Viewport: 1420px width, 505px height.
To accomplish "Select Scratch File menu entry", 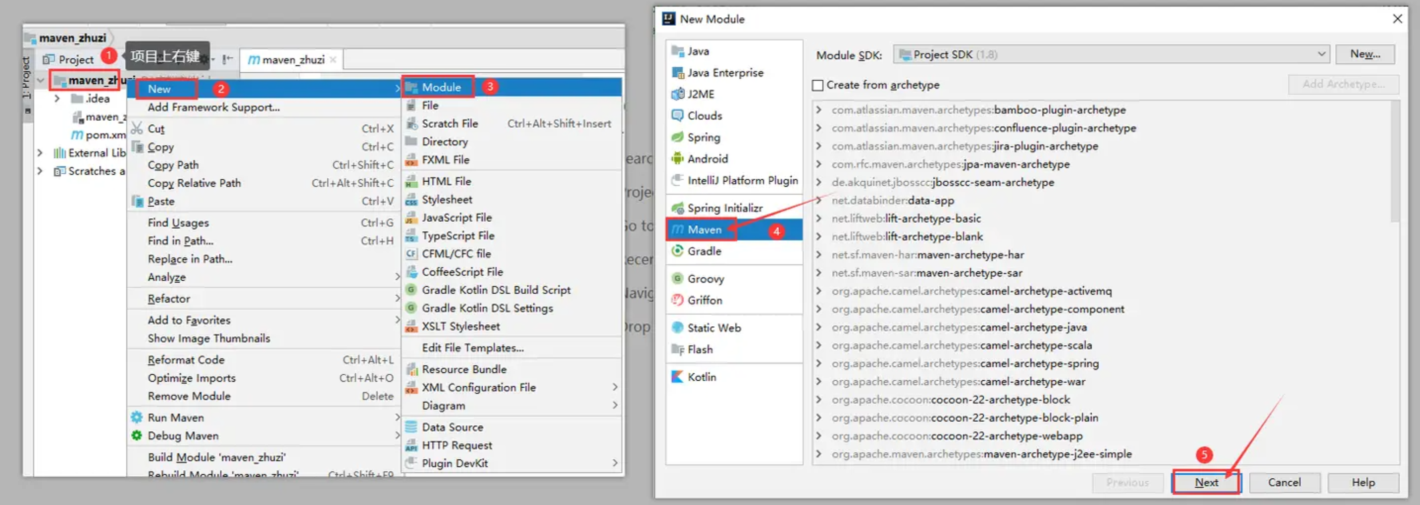I will [x=512, y=123].
